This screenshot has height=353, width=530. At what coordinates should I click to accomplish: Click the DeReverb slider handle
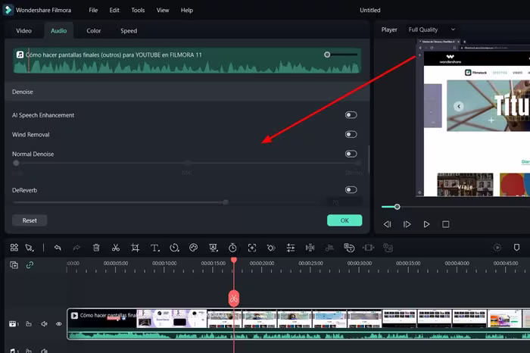(x=226, y=202)
